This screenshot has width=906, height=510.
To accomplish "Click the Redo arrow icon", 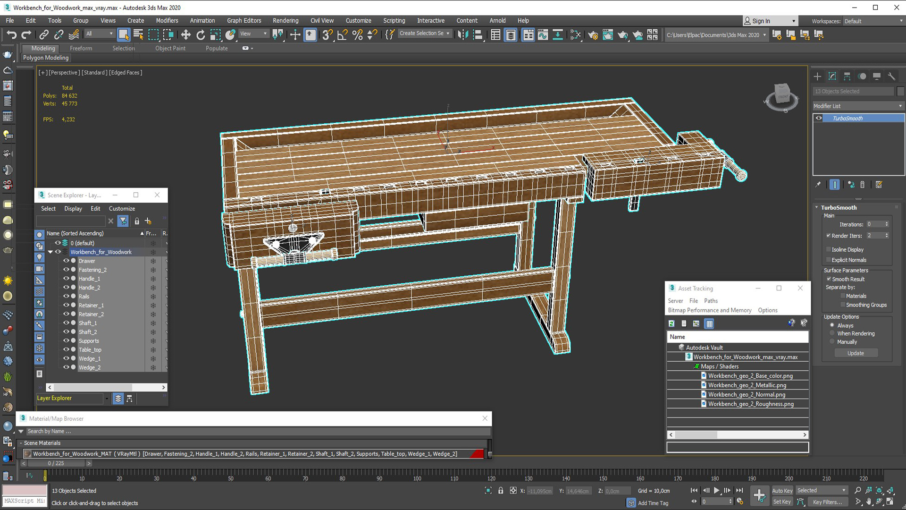I will [x=26, y=34].
